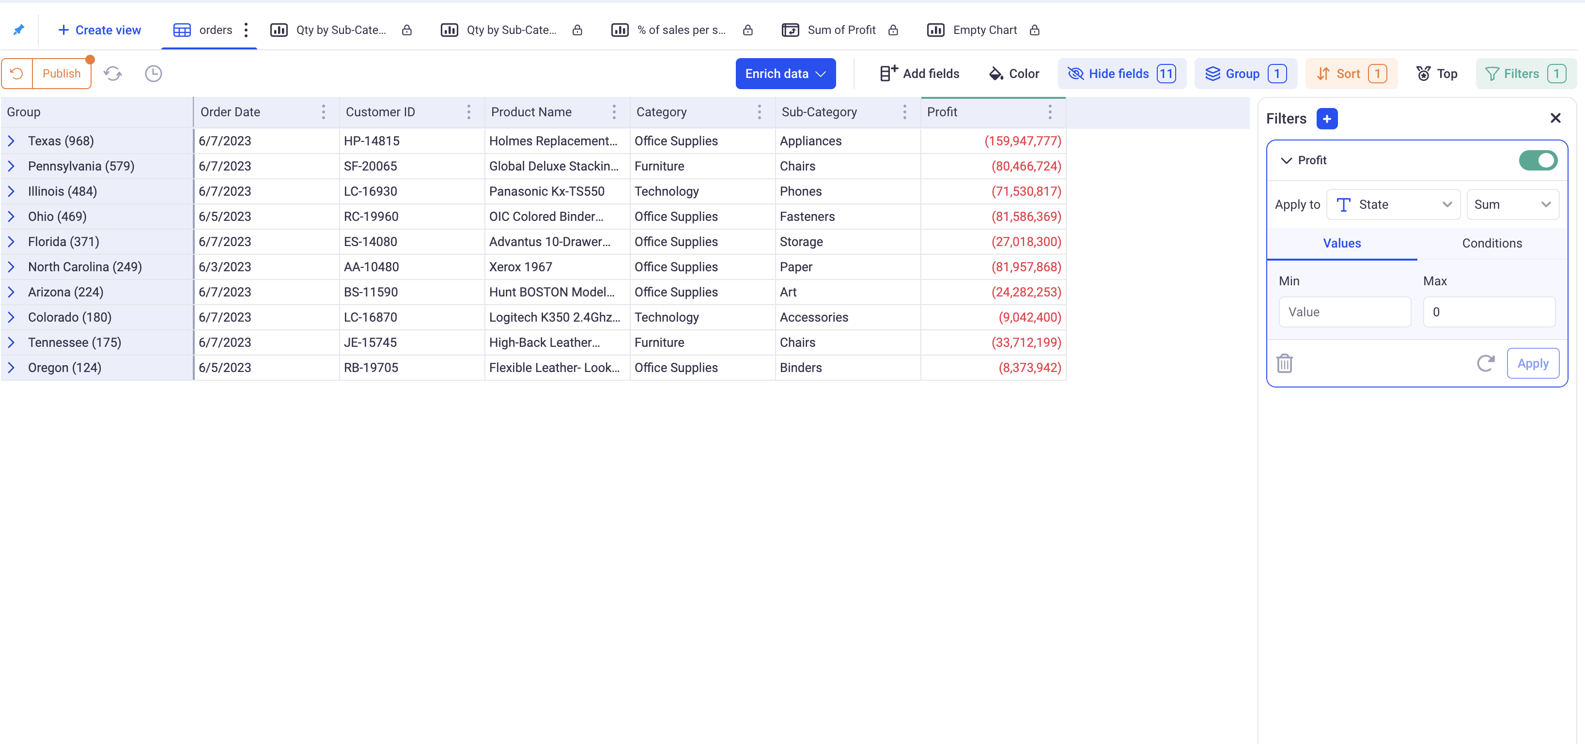Viewport: 1585px width, 744px height.
Task: Open the Color tool
Action: pos(1014,74)
